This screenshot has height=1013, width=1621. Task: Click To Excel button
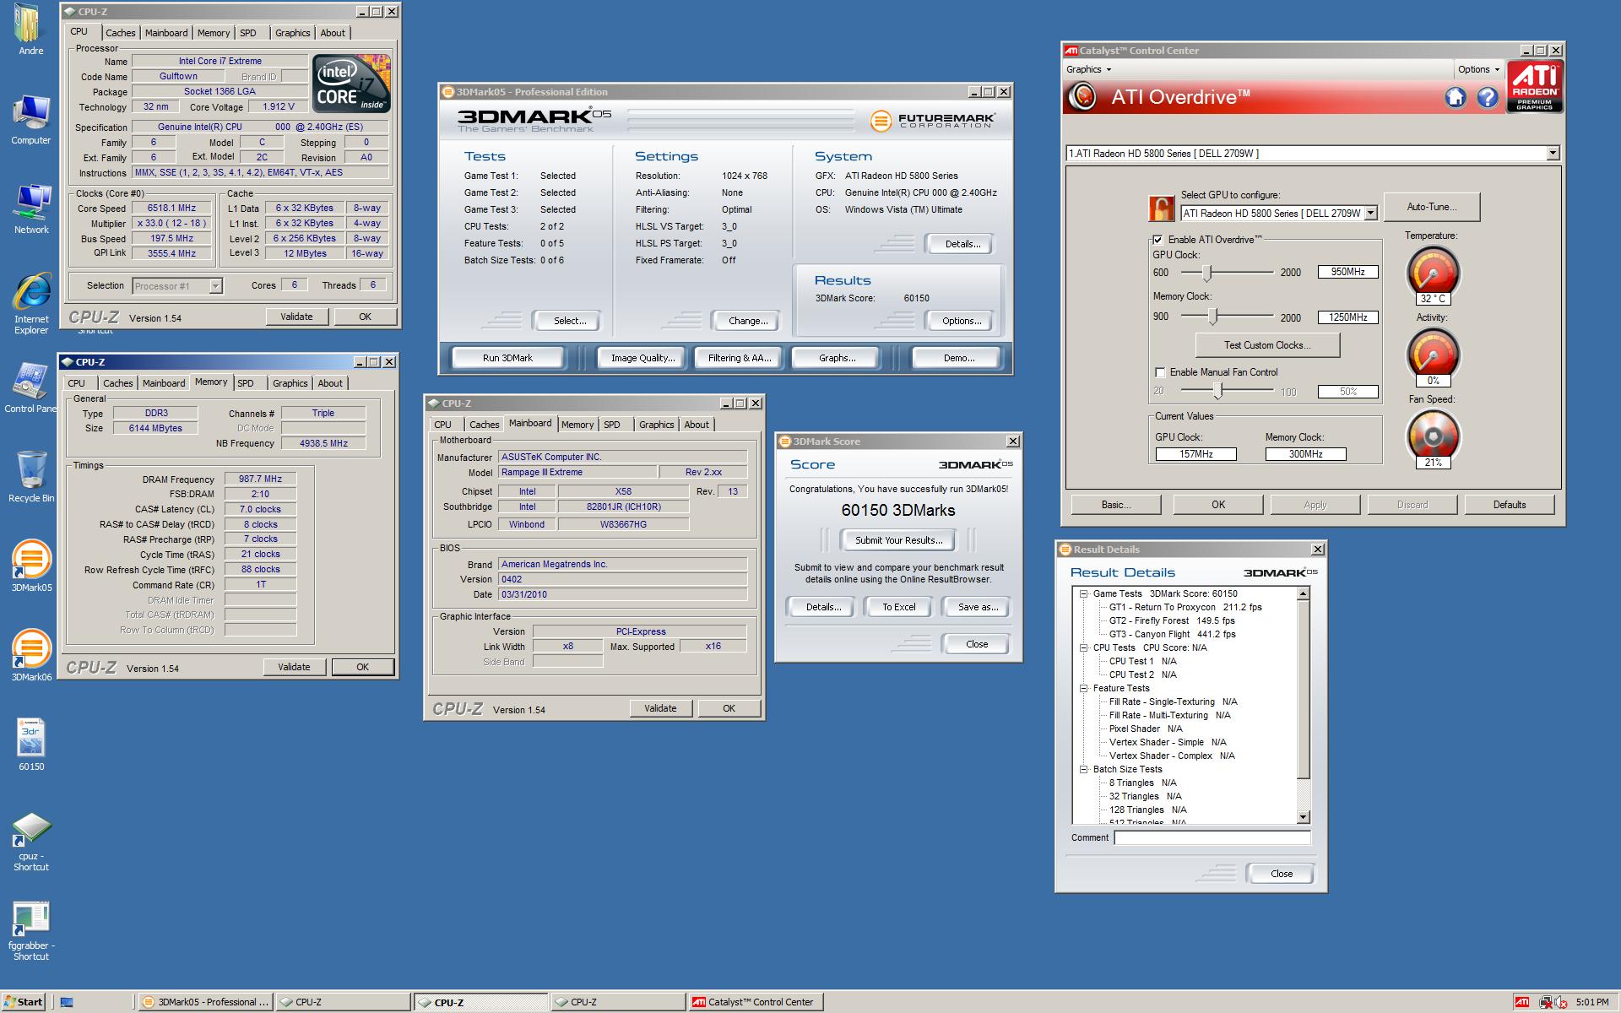click(x=899, y=607)
